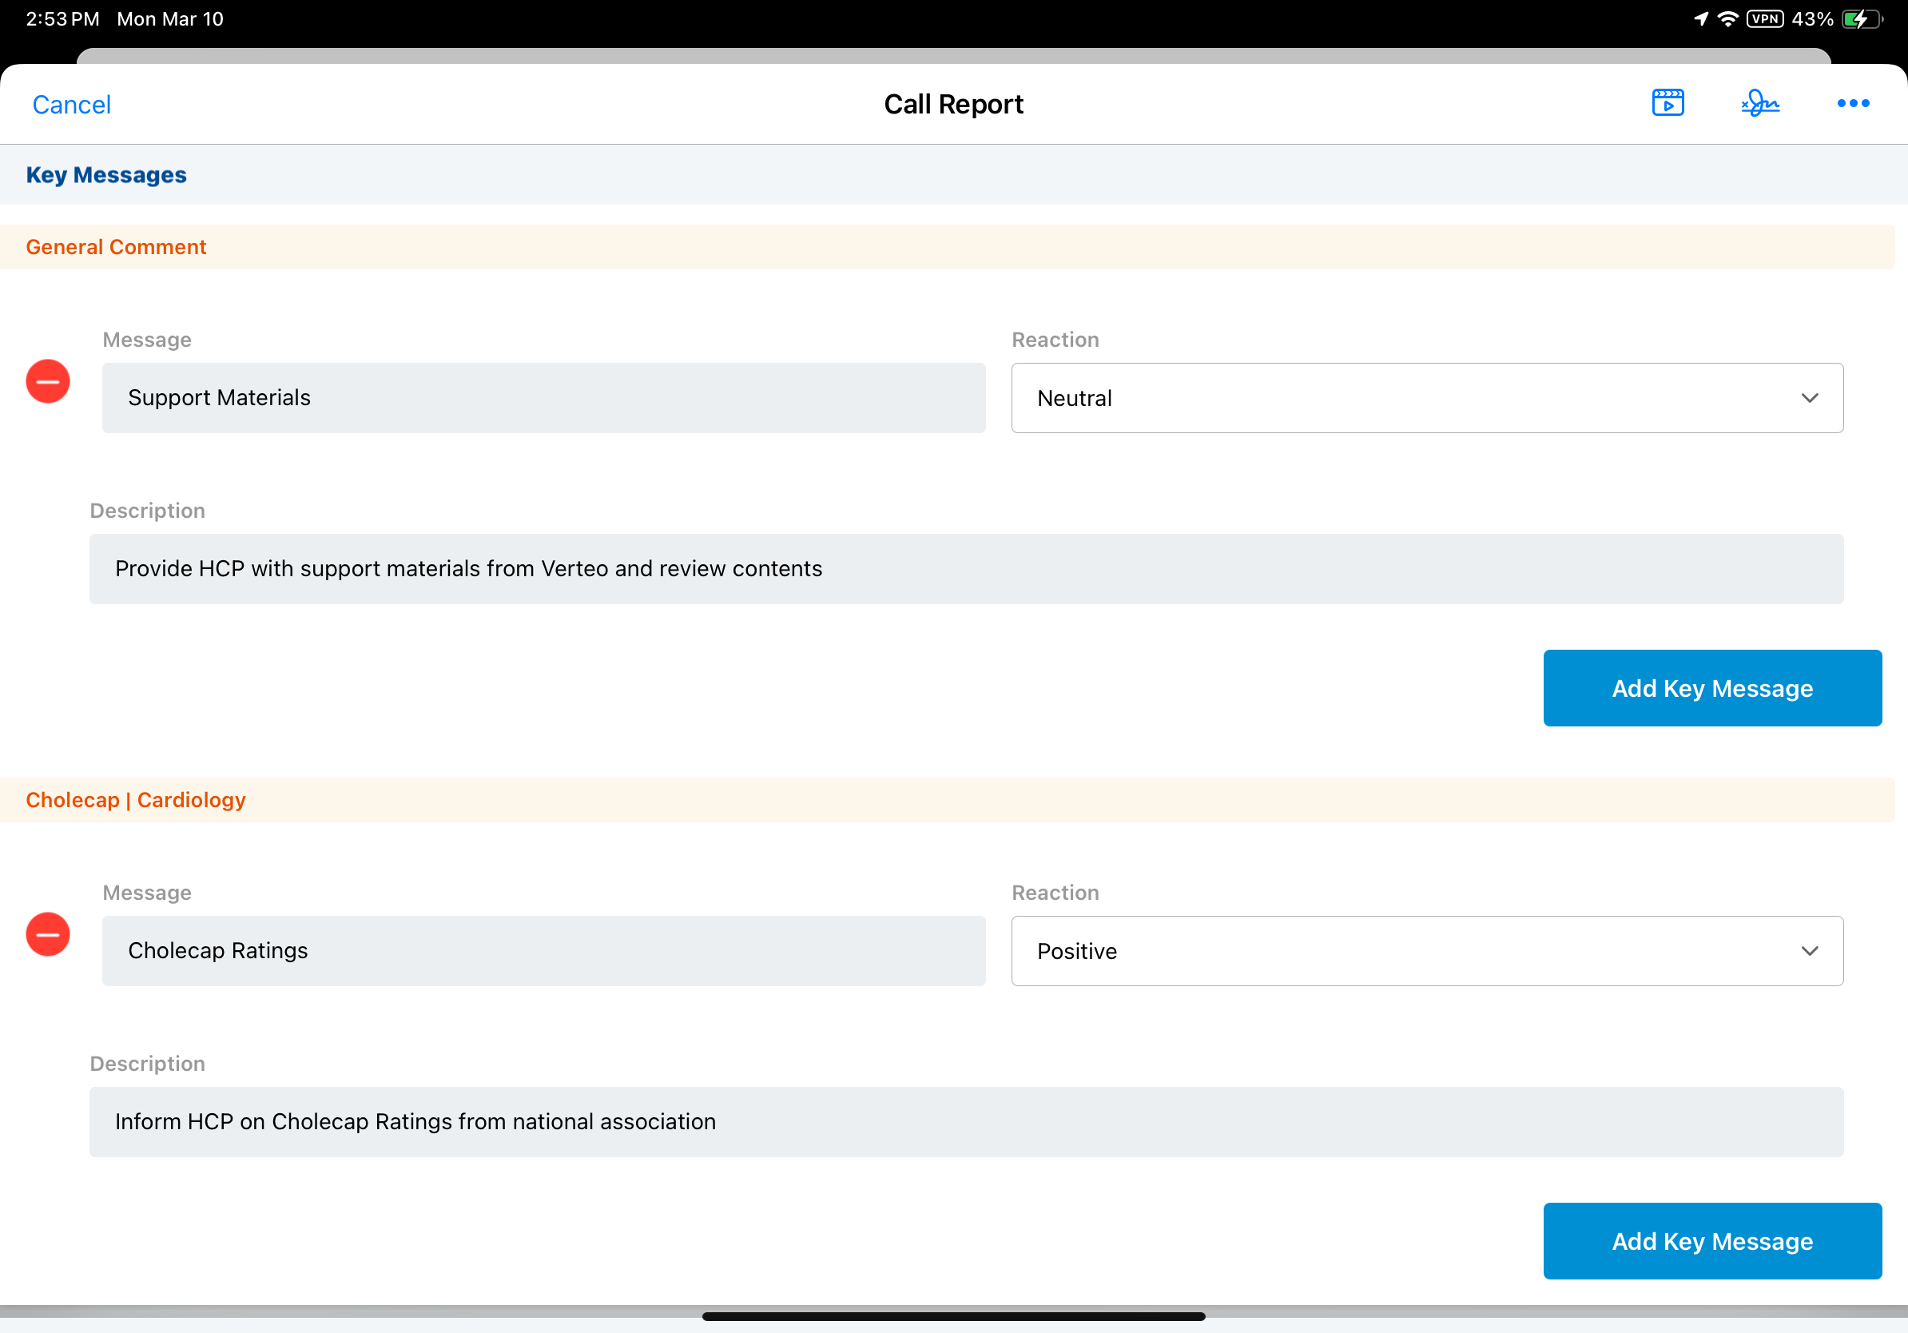Click chevron on Support Materials reaction field
Screen dimensions: 1908x1333
(x=1809, y=398)
